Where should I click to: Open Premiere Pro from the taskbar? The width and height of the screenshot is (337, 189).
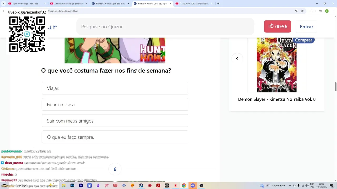[x=81, y=186]
